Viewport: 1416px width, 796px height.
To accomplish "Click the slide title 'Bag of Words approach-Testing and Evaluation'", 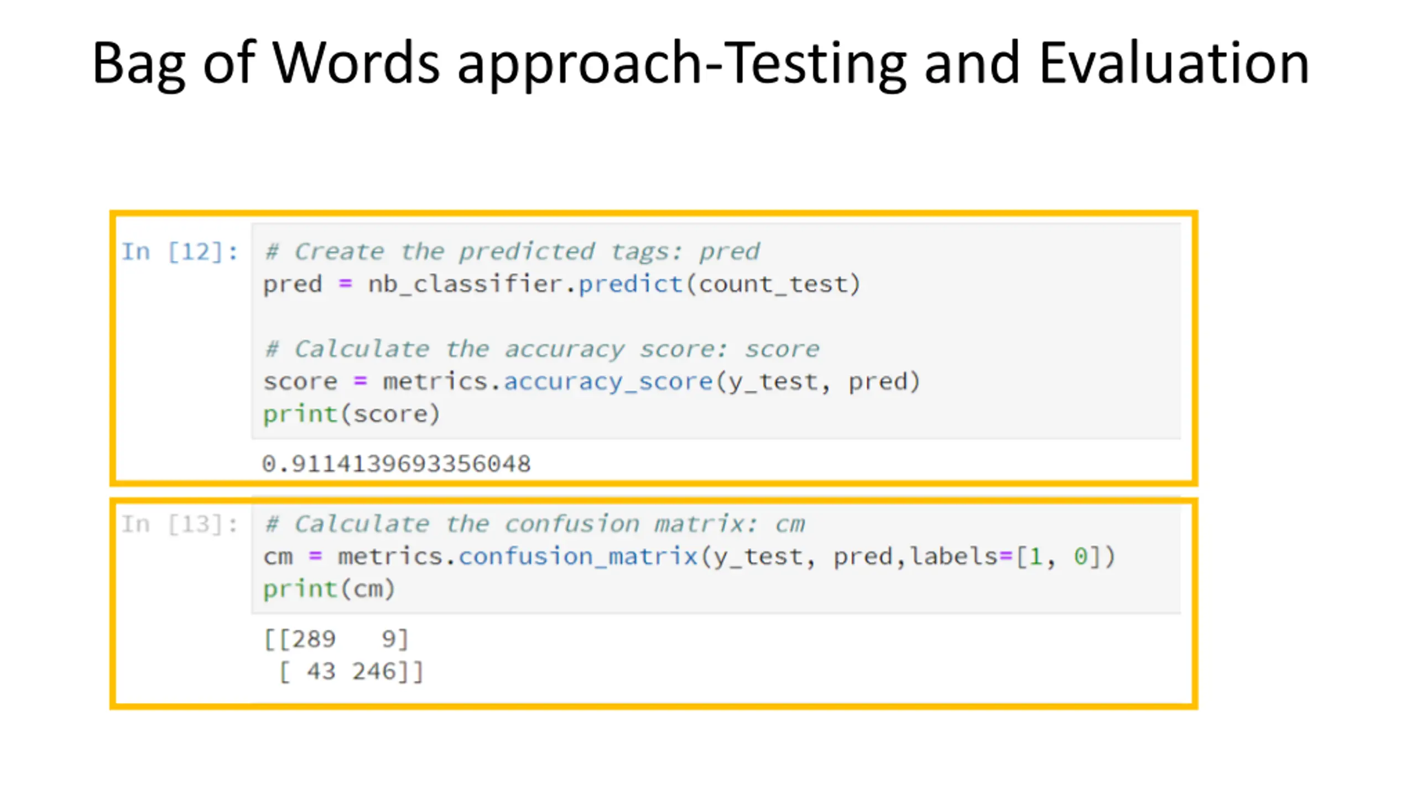I will [701, 65].
